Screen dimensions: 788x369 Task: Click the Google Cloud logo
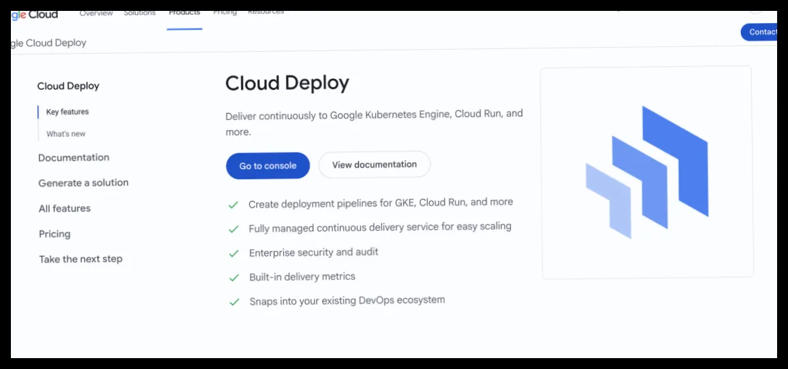(x=34, y=14)
